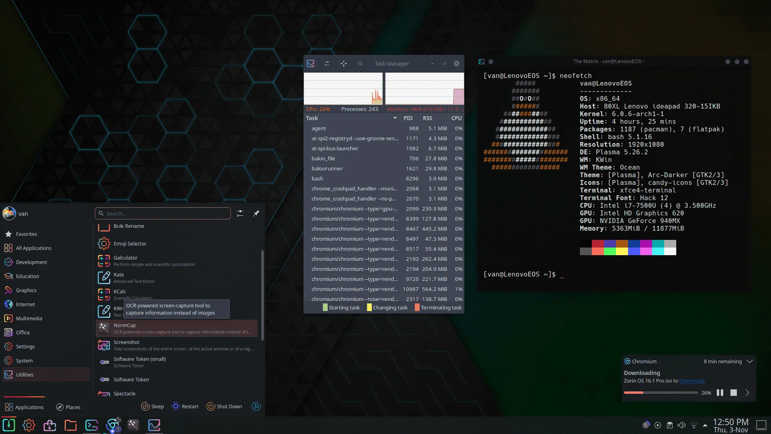Switch to Chromium in the taskbar
771x434 pixels.
pos(113,425)
